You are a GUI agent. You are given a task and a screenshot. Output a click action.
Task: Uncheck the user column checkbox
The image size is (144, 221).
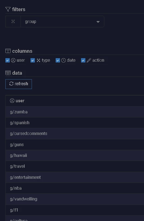click(8, 60)
